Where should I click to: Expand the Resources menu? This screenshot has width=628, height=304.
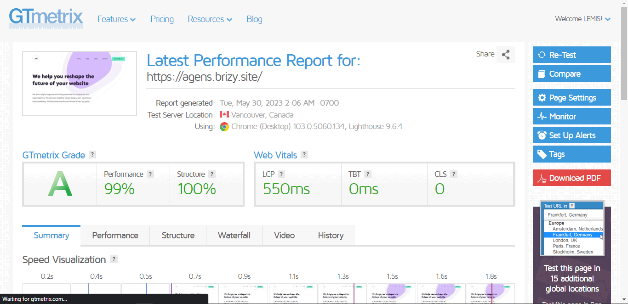[x=210, y=19]
